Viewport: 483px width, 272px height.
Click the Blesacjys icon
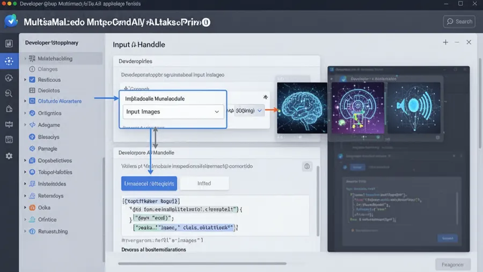pos(32,137)
